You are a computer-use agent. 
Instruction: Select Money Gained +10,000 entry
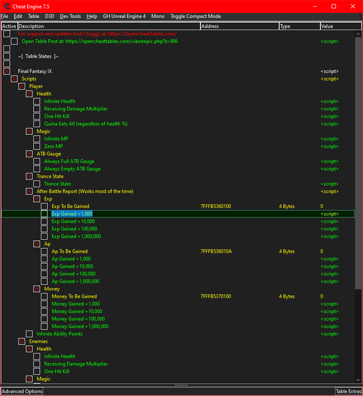77,311
